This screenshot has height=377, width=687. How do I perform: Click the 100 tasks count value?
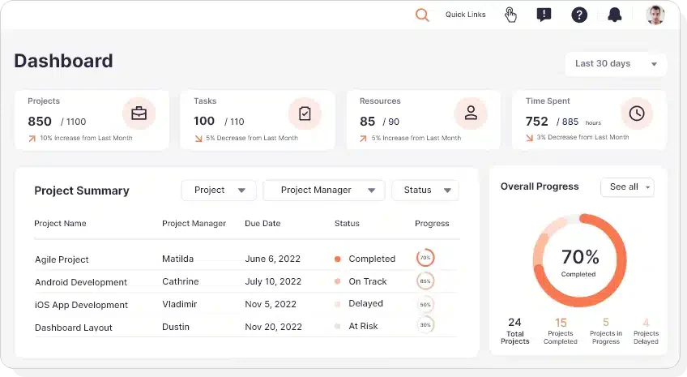click(x=204, y=121)
